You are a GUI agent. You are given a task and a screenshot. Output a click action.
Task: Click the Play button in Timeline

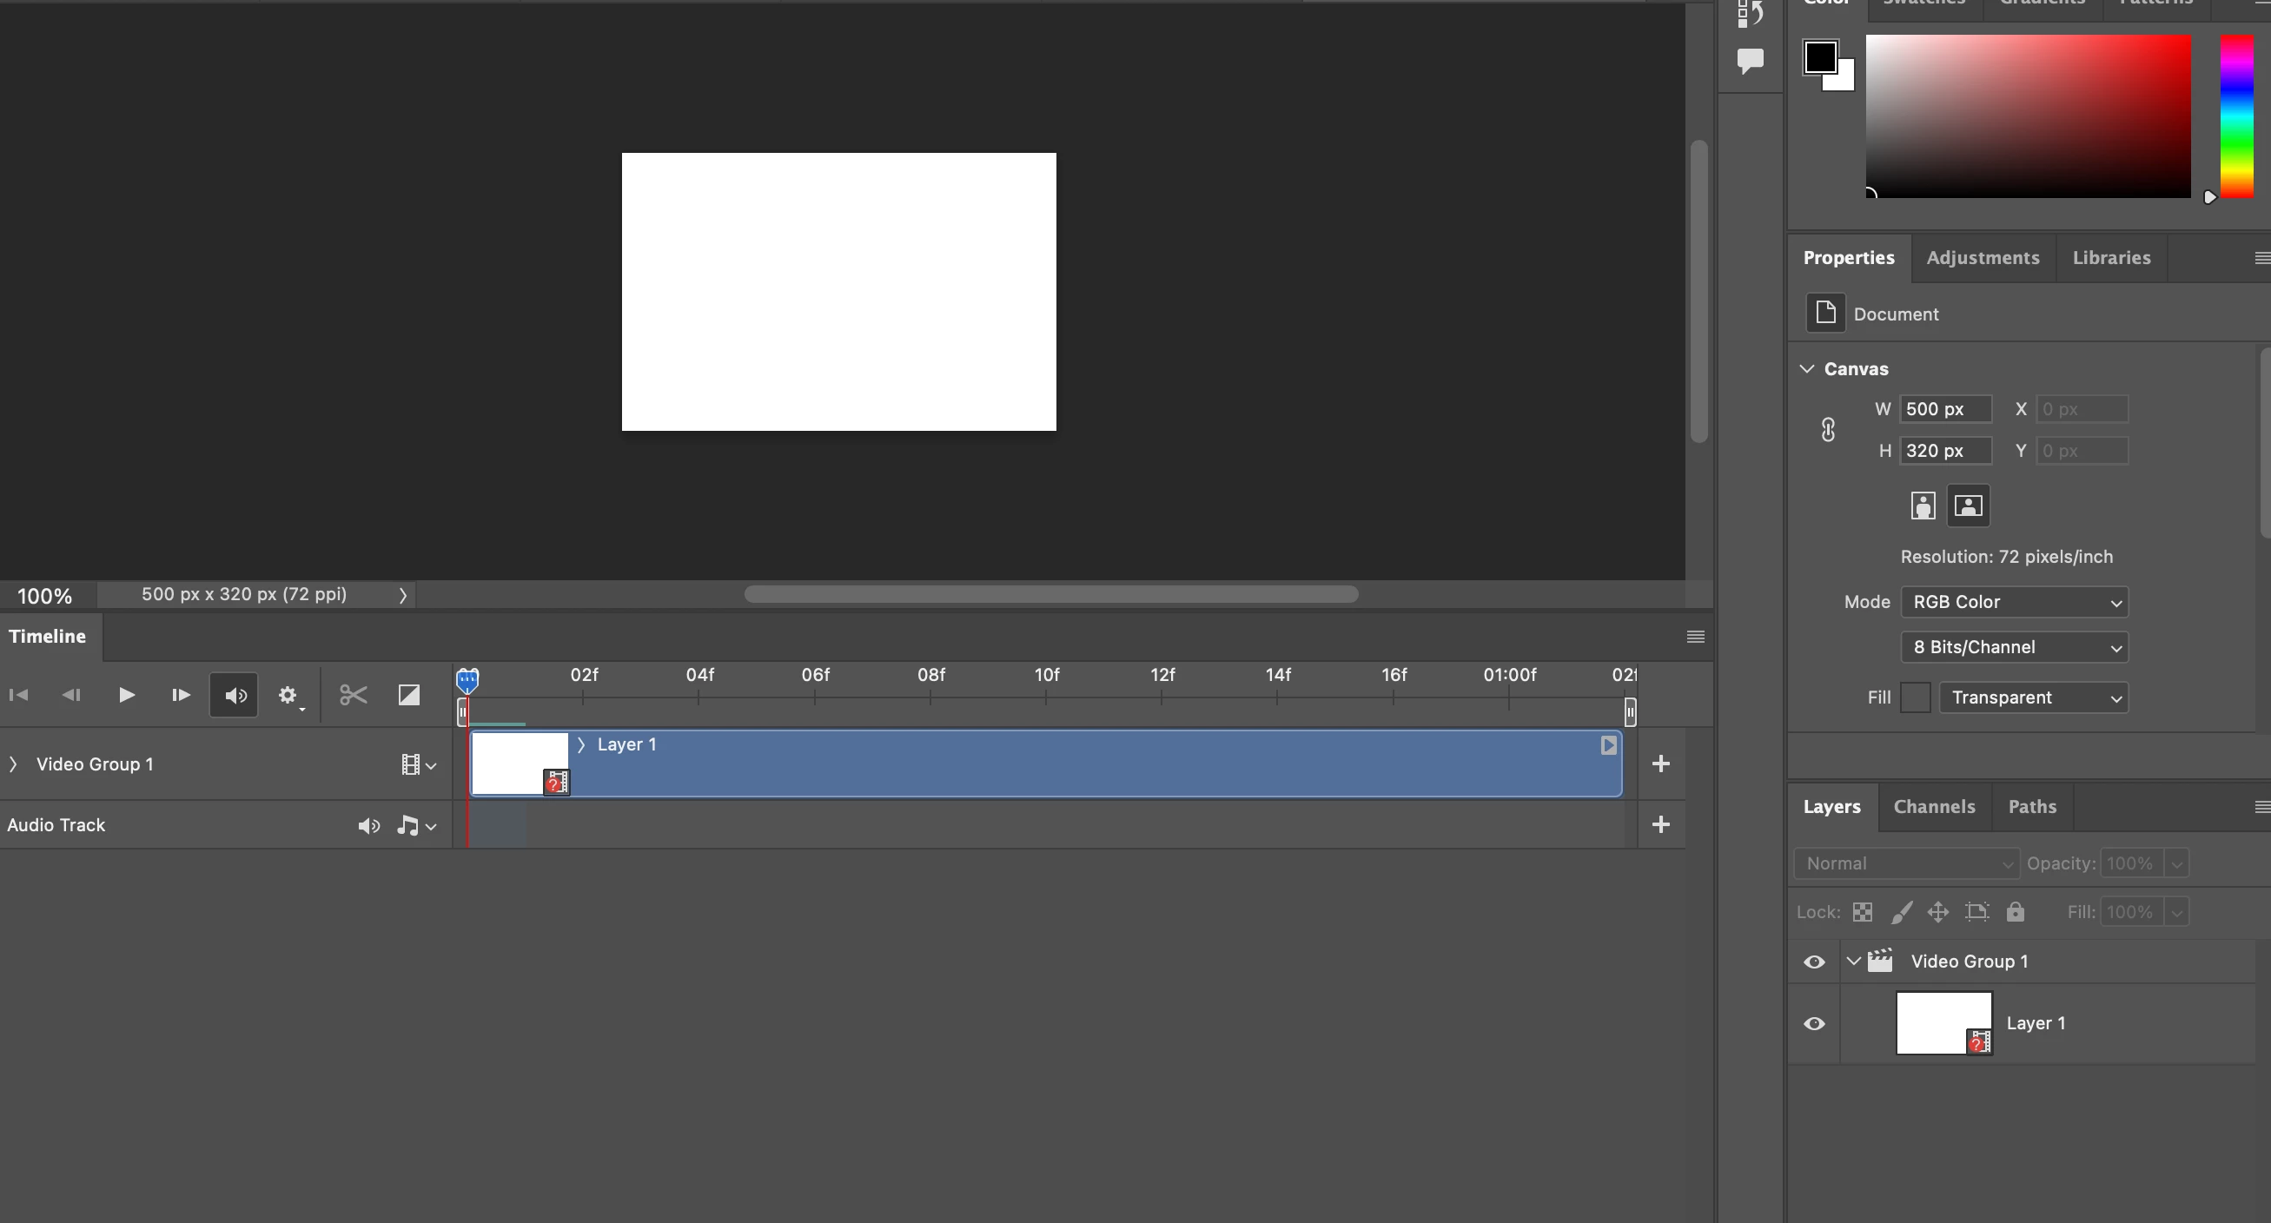click(x=126, y=695)
